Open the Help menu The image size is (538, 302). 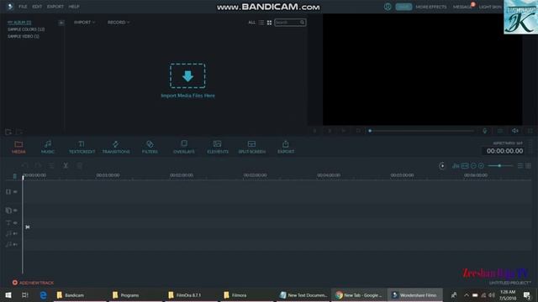(x=74, y=7)
